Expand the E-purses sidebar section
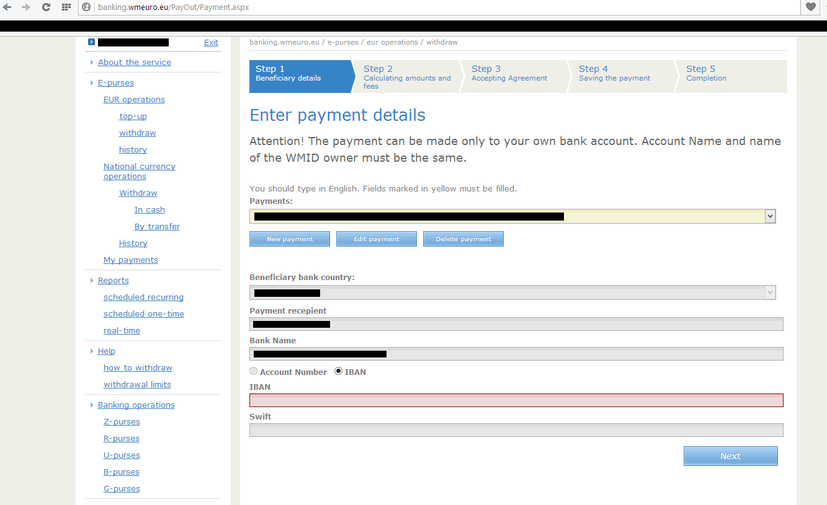 (x=115, y=82)
